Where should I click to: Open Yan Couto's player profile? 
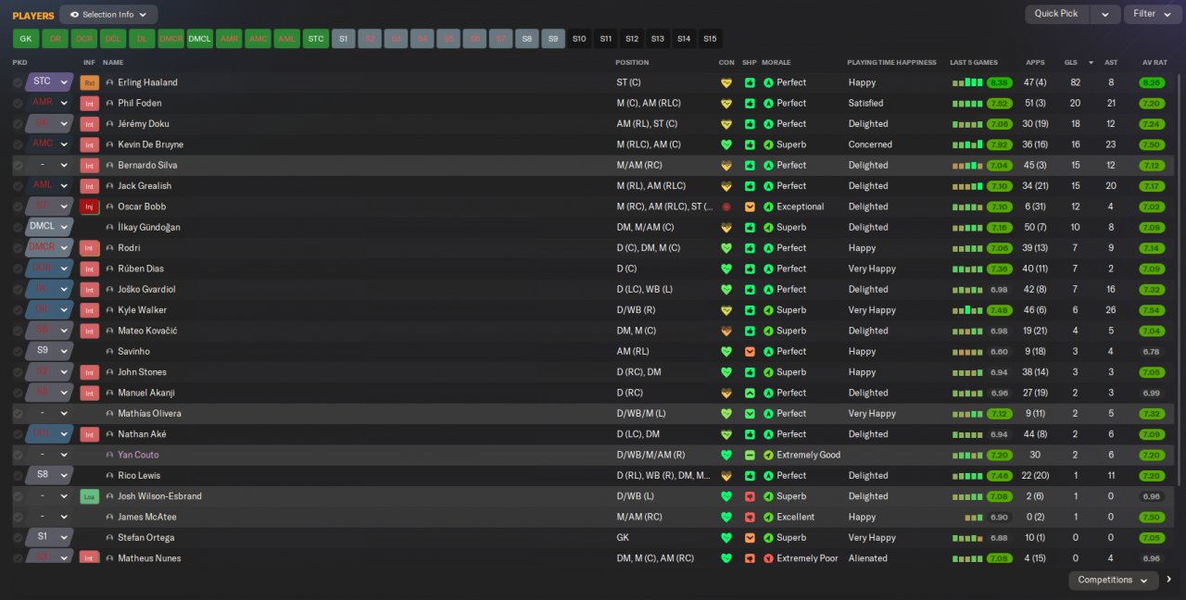pos(138,455)
